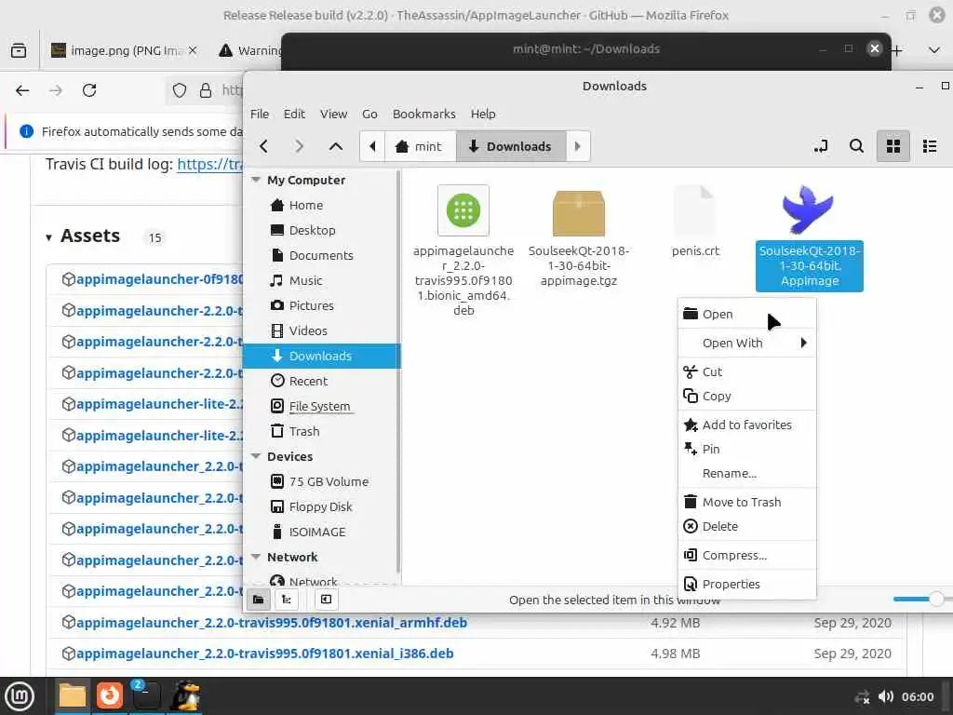Switch to list view
This screenshot has height=715, width=953.
930,146
